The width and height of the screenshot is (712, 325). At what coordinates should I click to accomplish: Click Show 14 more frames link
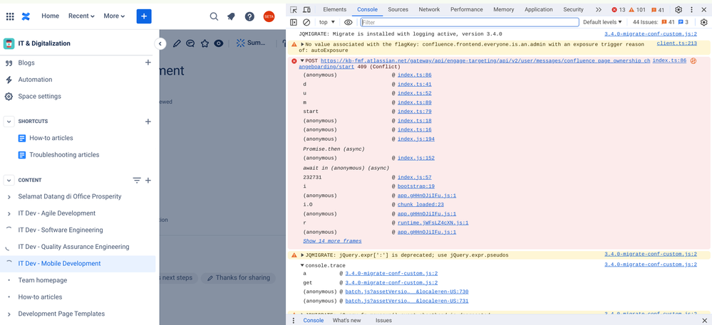[332, 241]
